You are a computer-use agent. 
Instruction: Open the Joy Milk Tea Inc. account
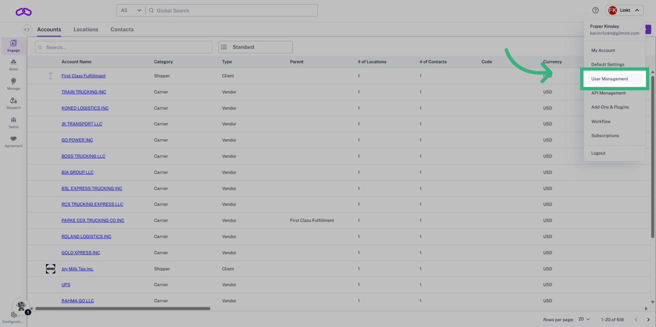click(77, 269)
